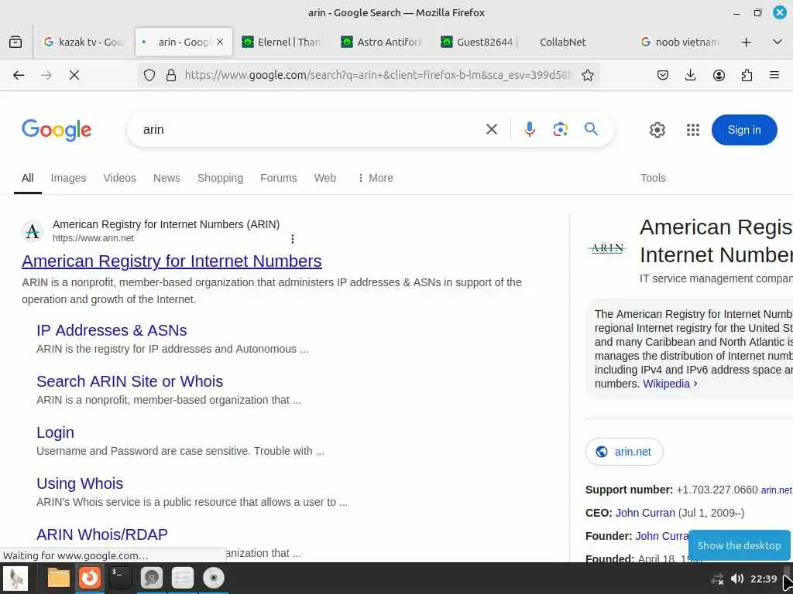Search by image with Google Lens
This screenshot has height=594, width=793.
coord(561,129)
